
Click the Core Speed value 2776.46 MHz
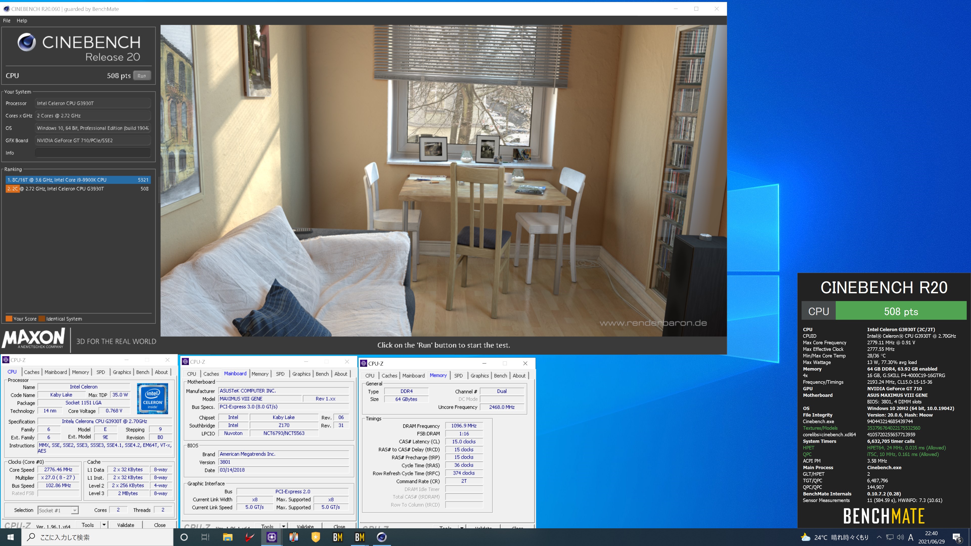coord(58,469)
